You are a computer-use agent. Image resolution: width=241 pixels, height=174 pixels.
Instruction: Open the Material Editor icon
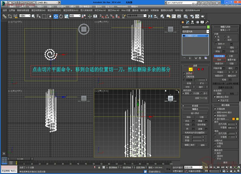[185, 16]
